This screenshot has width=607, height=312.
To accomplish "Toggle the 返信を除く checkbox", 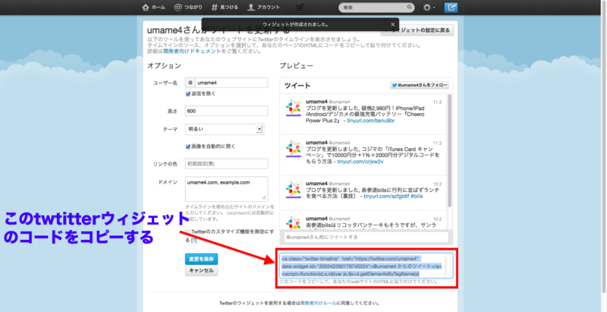I will [x=187, y=93].
